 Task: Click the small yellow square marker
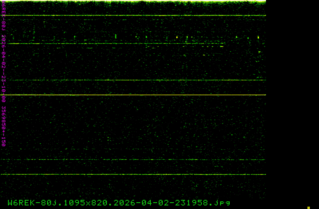308,208
